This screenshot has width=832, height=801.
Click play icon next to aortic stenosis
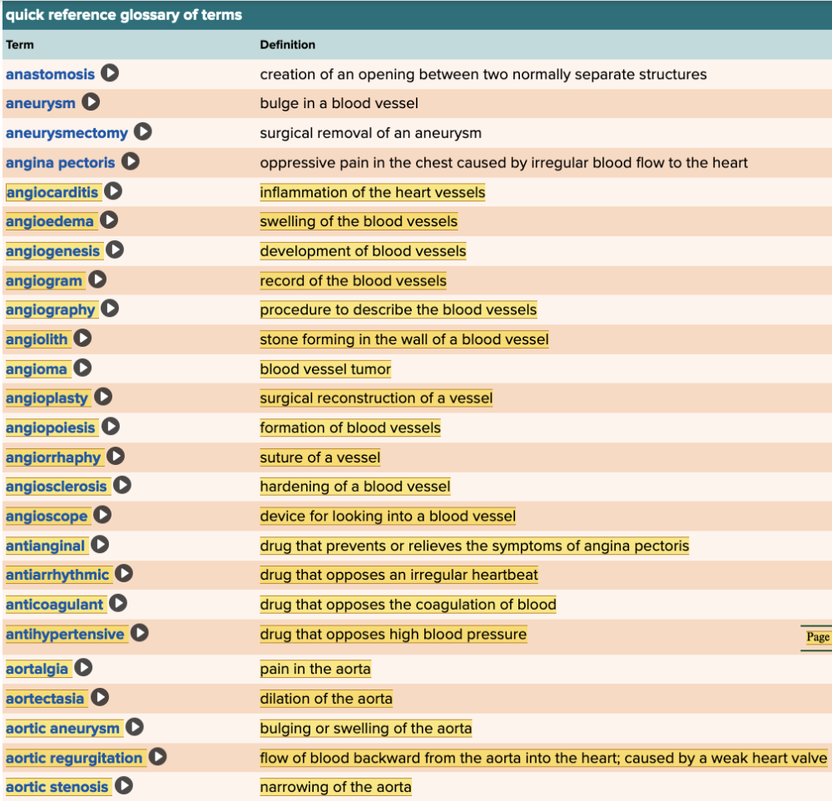click(124, 786)
